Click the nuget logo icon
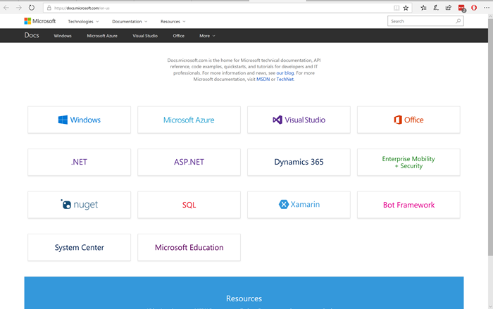 click(x=66, y=204)
